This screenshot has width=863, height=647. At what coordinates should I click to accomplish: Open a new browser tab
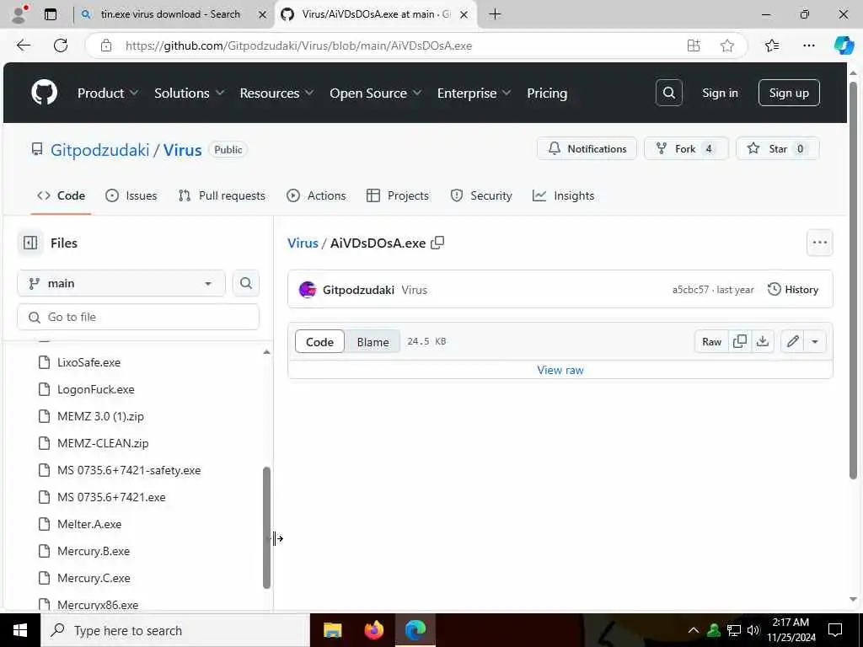click(x=495, y=14)
